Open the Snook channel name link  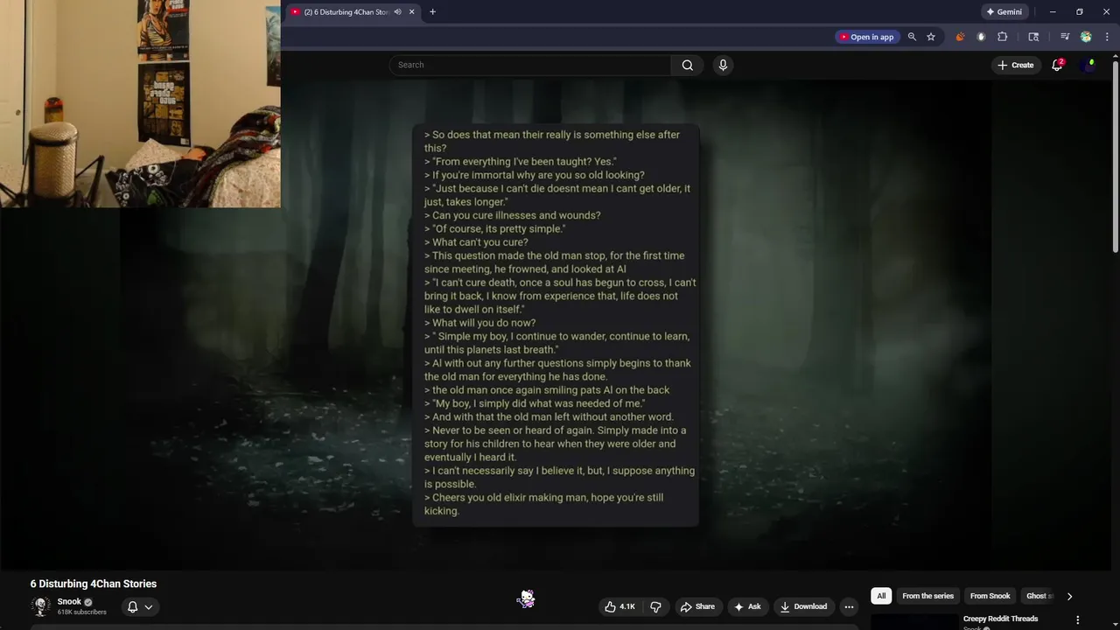pos(69,602)
